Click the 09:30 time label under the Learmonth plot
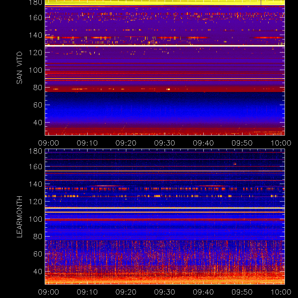 tap(165, 292)
